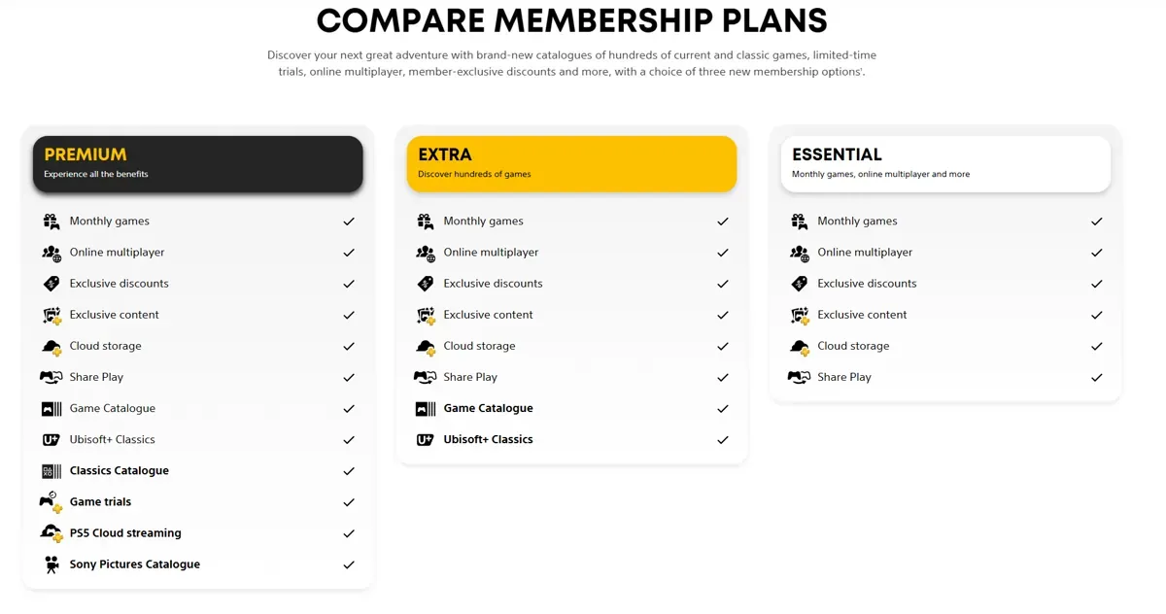Click the Extra Online multiplayer icon
The image size is (1166, 614).
point(426,253)
